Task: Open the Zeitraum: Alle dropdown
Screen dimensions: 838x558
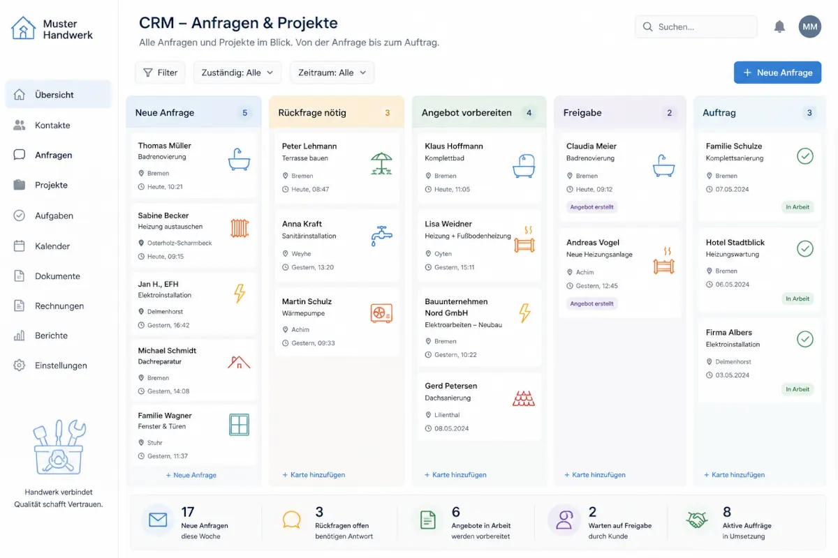Action: click(x=332, y=73)
